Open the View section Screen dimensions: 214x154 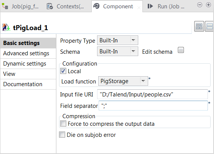28,74
